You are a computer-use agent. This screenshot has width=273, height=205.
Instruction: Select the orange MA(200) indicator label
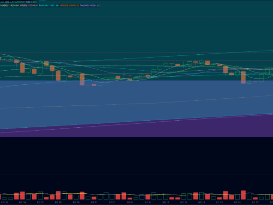tap(69, 6)
